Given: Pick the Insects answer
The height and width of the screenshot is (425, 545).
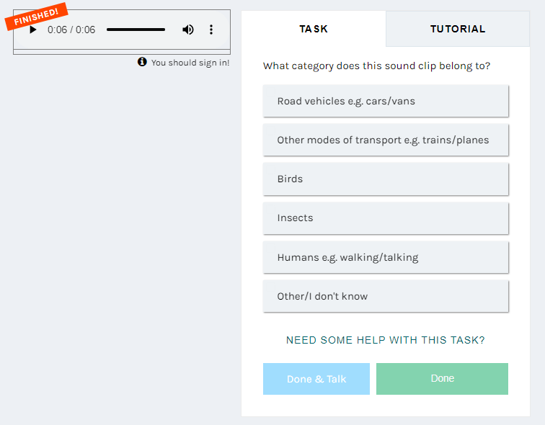Looking at the screenshot, I should pyautogui.click(x=386, y=218).
